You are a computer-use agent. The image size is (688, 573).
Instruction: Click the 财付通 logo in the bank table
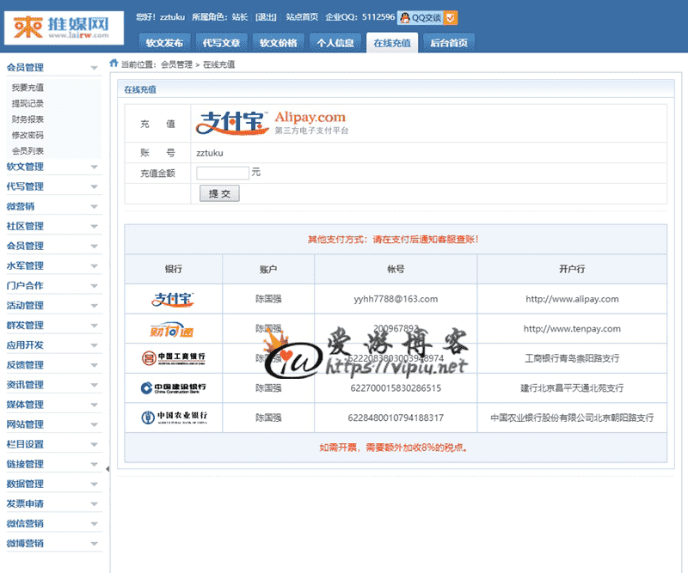pyautogui.click(x=172, y=330)
